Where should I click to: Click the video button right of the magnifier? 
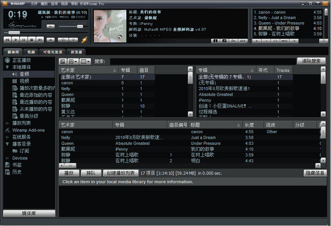234,41
